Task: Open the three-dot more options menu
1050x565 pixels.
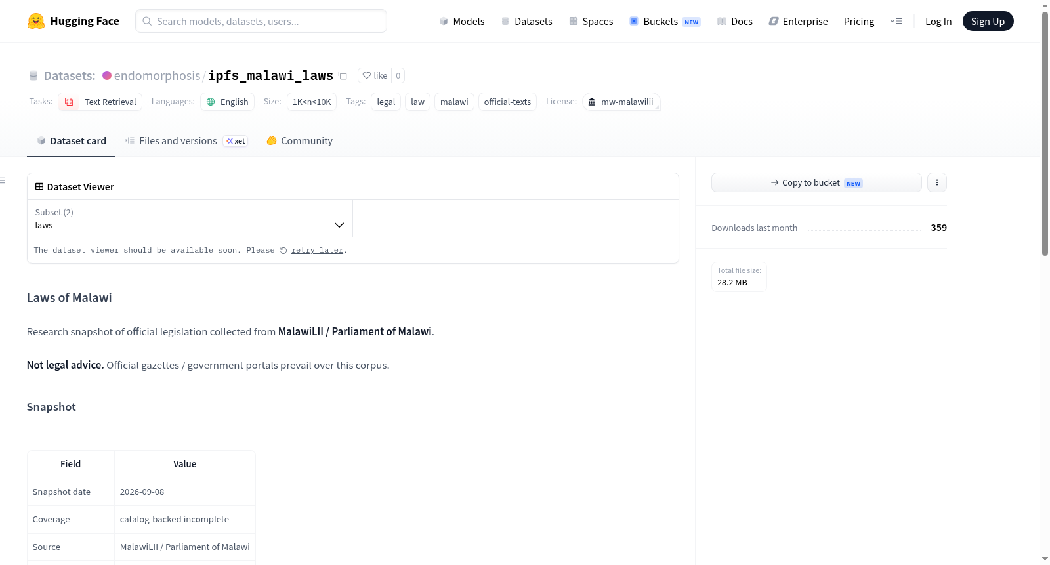Action: click(937, 182)
